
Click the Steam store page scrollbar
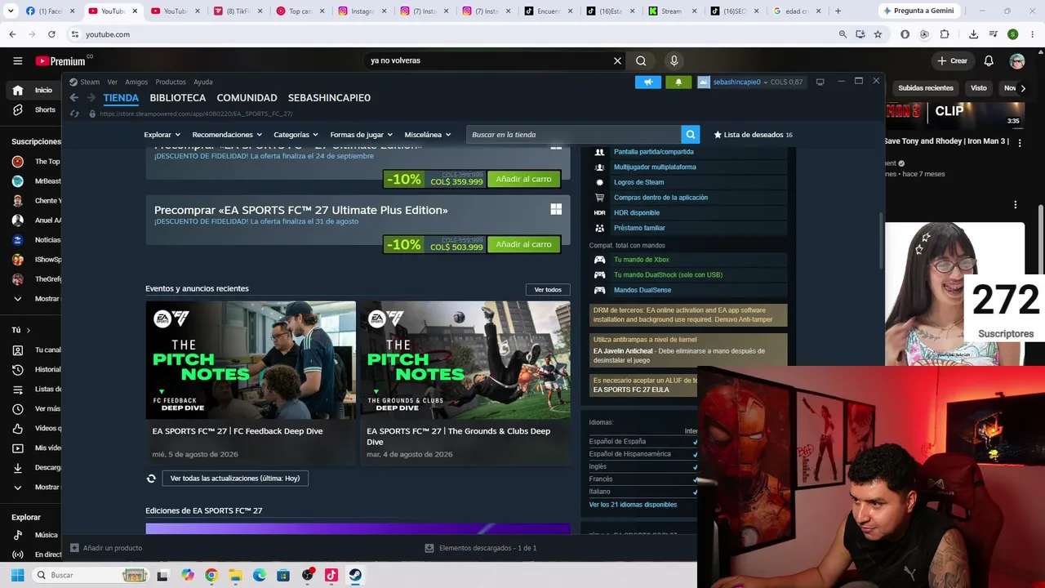881,240
